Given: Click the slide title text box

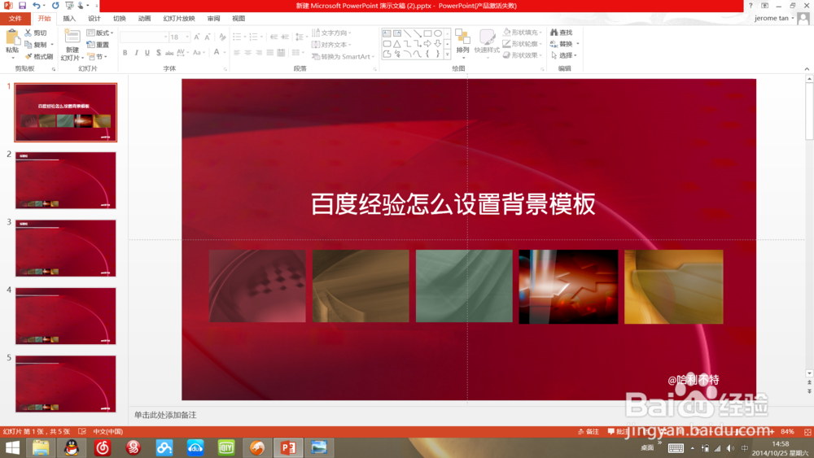Looking at the screenshot, I should (x=453, y=204).
